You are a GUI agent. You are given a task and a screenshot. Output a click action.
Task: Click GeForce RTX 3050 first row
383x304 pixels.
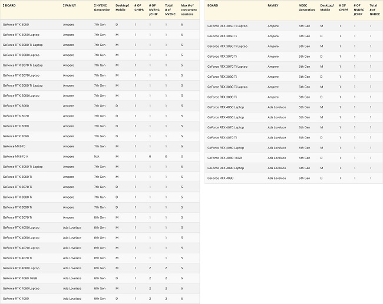pyautogui.click(x=100, y=25)
